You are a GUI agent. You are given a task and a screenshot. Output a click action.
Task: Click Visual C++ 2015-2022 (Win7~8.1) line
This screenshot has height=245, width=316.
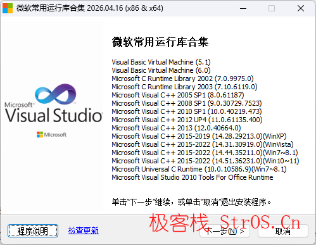[205, 153]
